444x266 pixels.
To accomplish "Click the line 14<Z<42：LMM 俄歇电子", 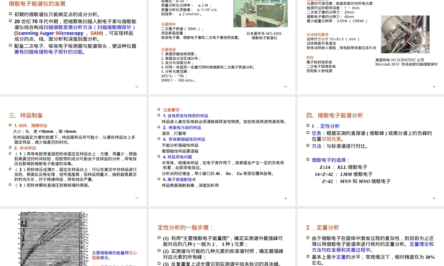I will [x=344, y=174].
